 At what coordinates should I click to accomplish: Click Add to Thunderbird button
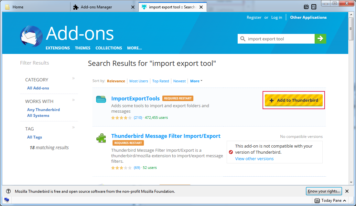[x=294, y=100]
